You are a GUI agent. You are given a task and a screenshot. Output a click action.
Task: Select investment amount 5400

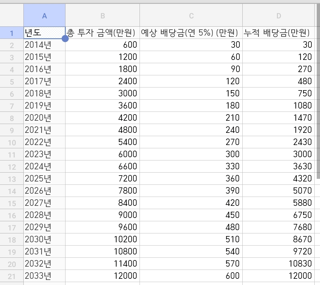pyautogui.click(x=103, y=142)
